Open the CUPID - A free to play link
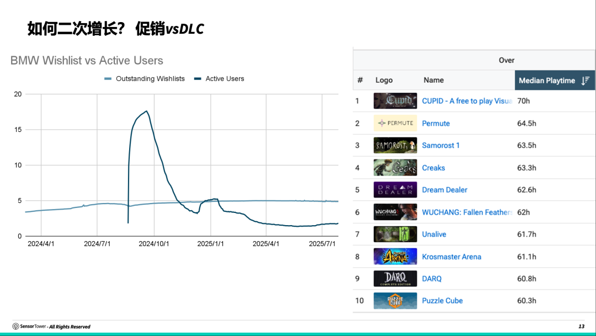596x336 pixels. pyautogui.click(x=467, y=101)
